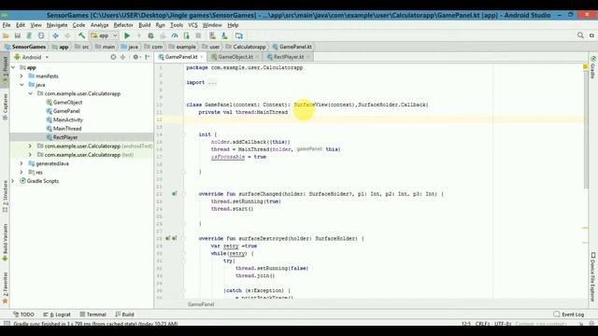Click the Back navigation arrow icon
This screenshot has width=598, height=336.
point(55,35)
